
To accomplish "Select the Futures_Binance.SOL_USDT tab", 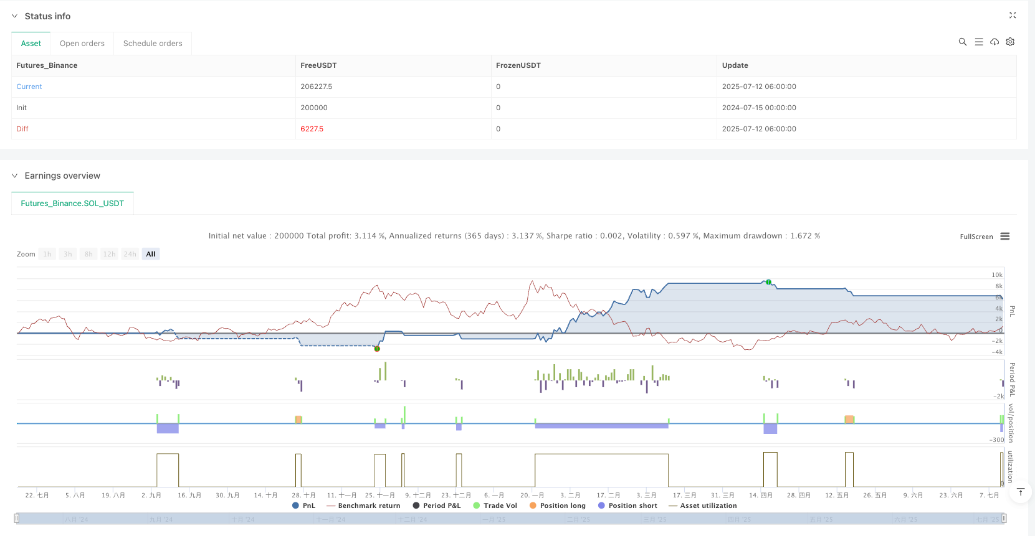I will point(72,204).
